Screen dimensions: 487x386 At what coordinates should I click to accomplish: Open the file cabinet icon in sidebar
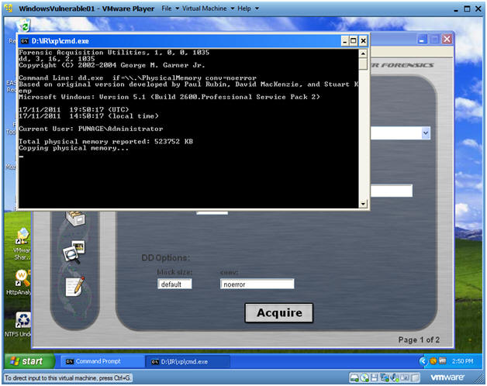coord(75,218)
